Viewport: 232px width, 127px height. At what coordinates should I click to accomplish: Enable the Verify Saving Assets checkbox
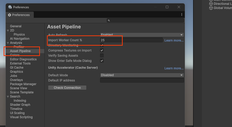click(102, 55)
